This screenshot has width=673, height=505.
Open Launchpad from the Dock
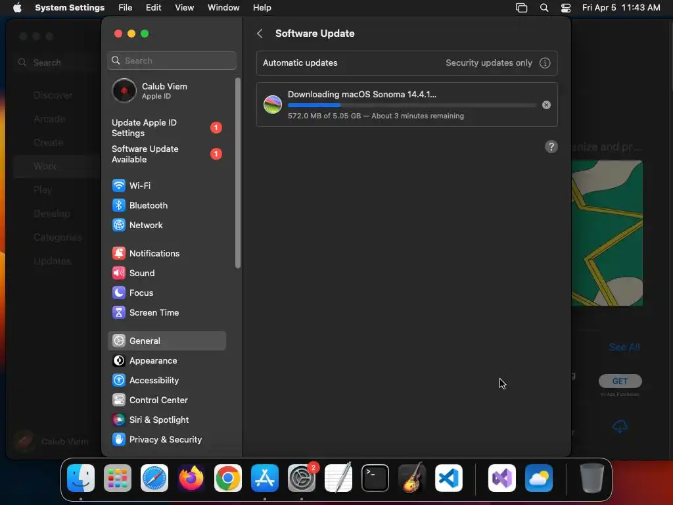[x=118, y=478]
